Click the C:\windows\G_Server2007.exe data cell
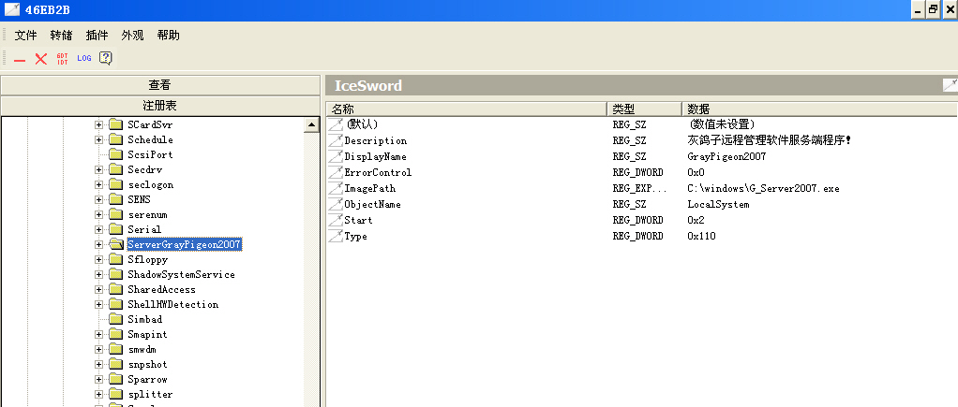The image size is (958, 407). click(763, 189)
